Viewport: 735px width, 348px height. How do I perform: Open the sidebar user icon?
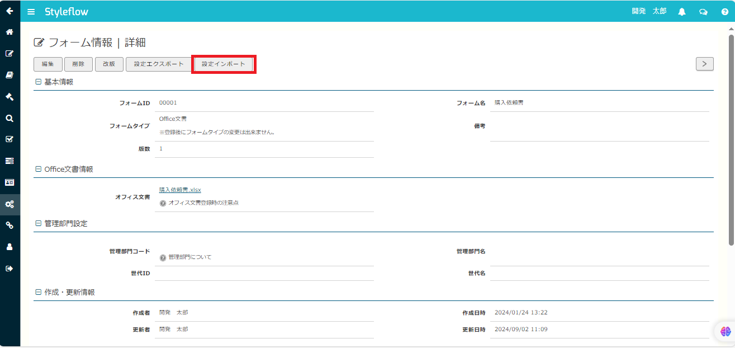[x=10, y=247]
